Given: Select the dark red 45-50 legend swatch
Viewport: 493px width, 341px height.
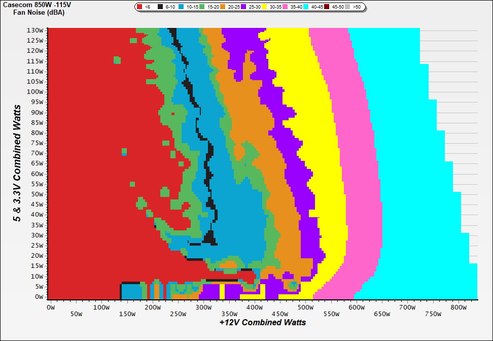Looking at the screenshot, I should click(327, 7).
